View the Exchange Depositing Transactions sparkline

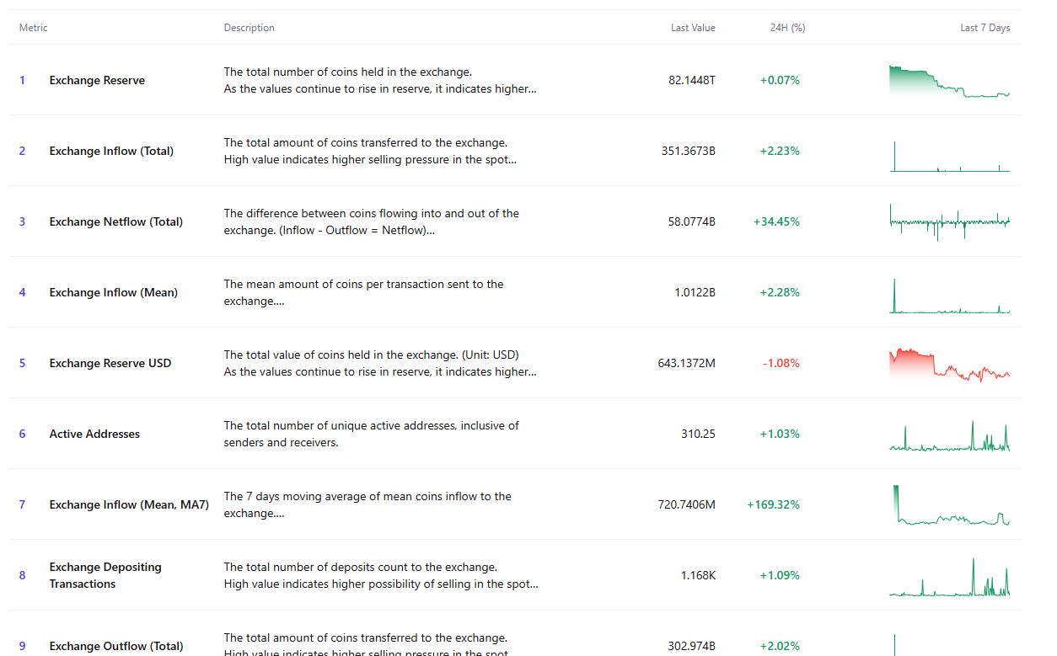949,578
